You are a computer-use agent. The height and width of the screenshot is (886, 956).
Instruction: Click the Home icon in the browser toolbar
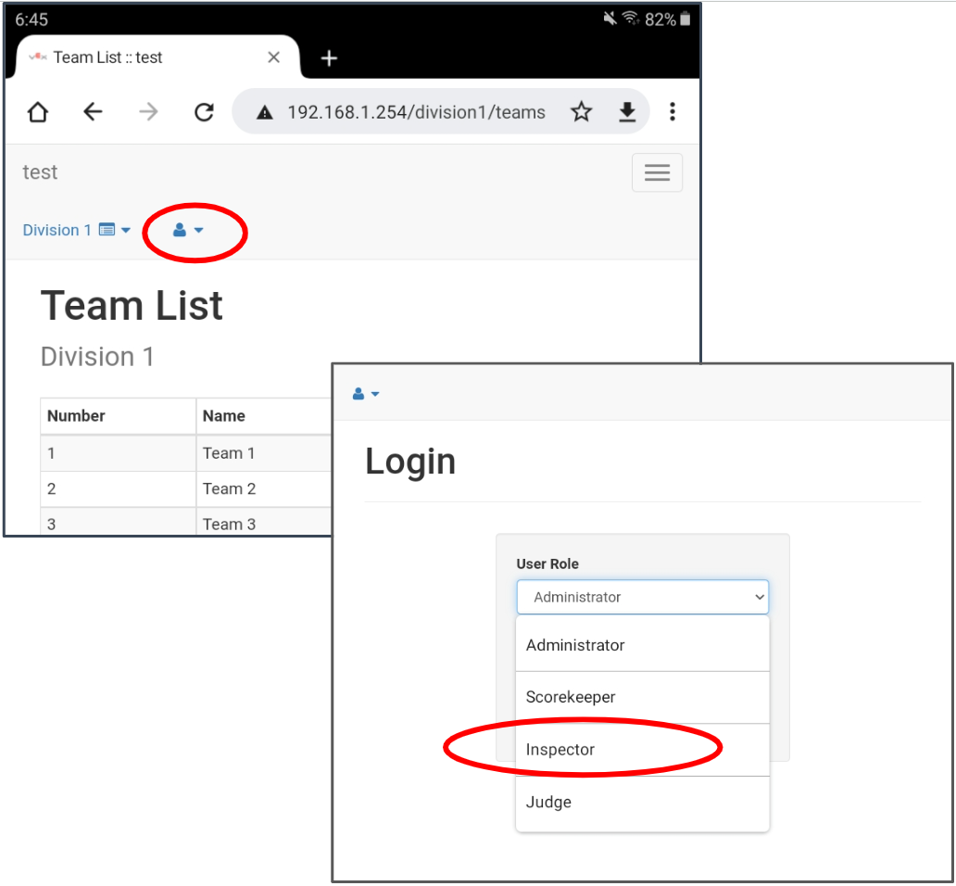[37, 111]
